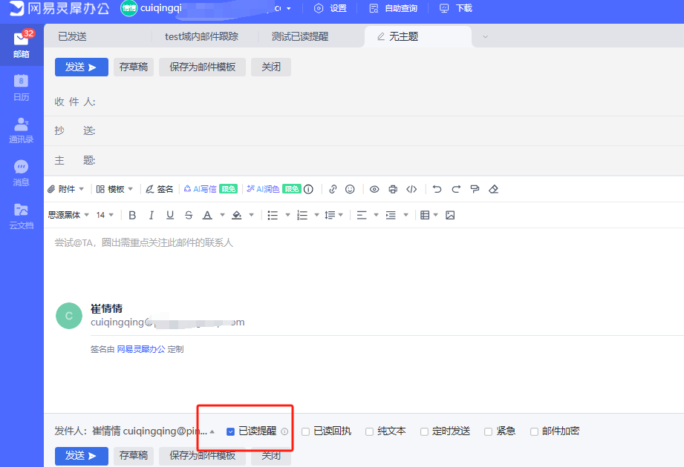Viewport: 684px width, 467px height.
Task: Toggle bold formatting
Action: coord(133,215)
